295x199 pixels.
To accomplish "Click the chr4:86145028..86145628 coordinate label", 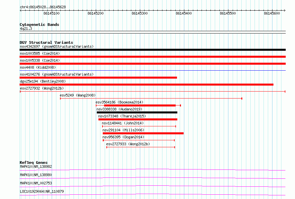I will [x=43, y=7].
